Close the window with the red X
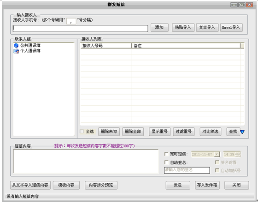This screenshot has height=204, width=258. 249,5
